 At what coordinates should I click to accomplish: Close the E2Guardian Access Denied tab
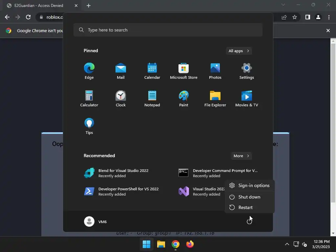[x=76, y=6]
